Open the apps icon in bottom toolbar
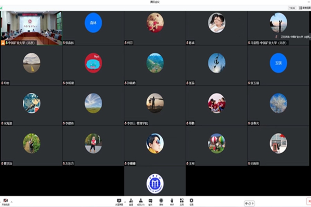Screen dimensions: 311x207 point(181,201)
